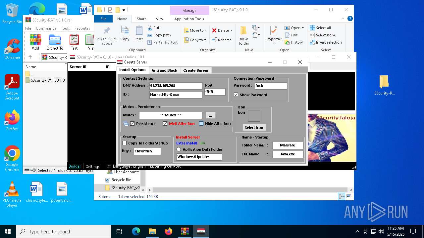The image size is (424, 238).
Task: Open the Favorites menu in WinRAR
Action: pyautogui.click(x=82, y=28)
